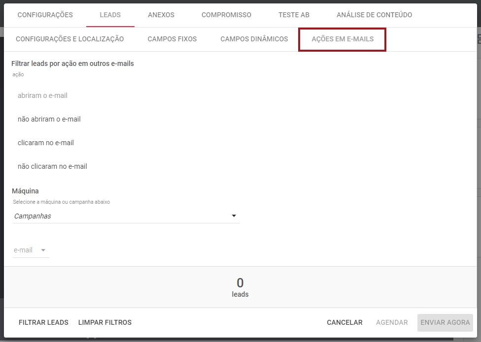
Task: Choose 'não clicaram no e-mail' option
Action: click(x=52, y=166)
